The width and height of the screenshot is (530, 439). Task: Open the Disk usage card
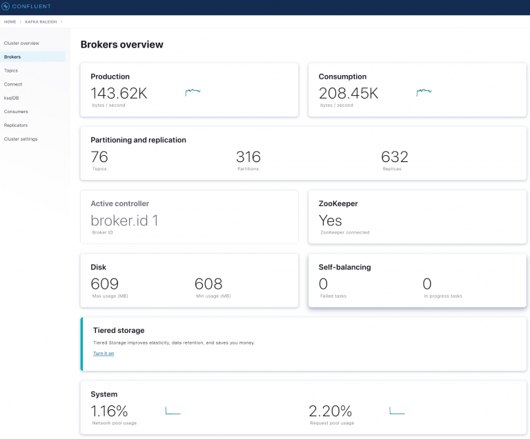tap(189, 281)
